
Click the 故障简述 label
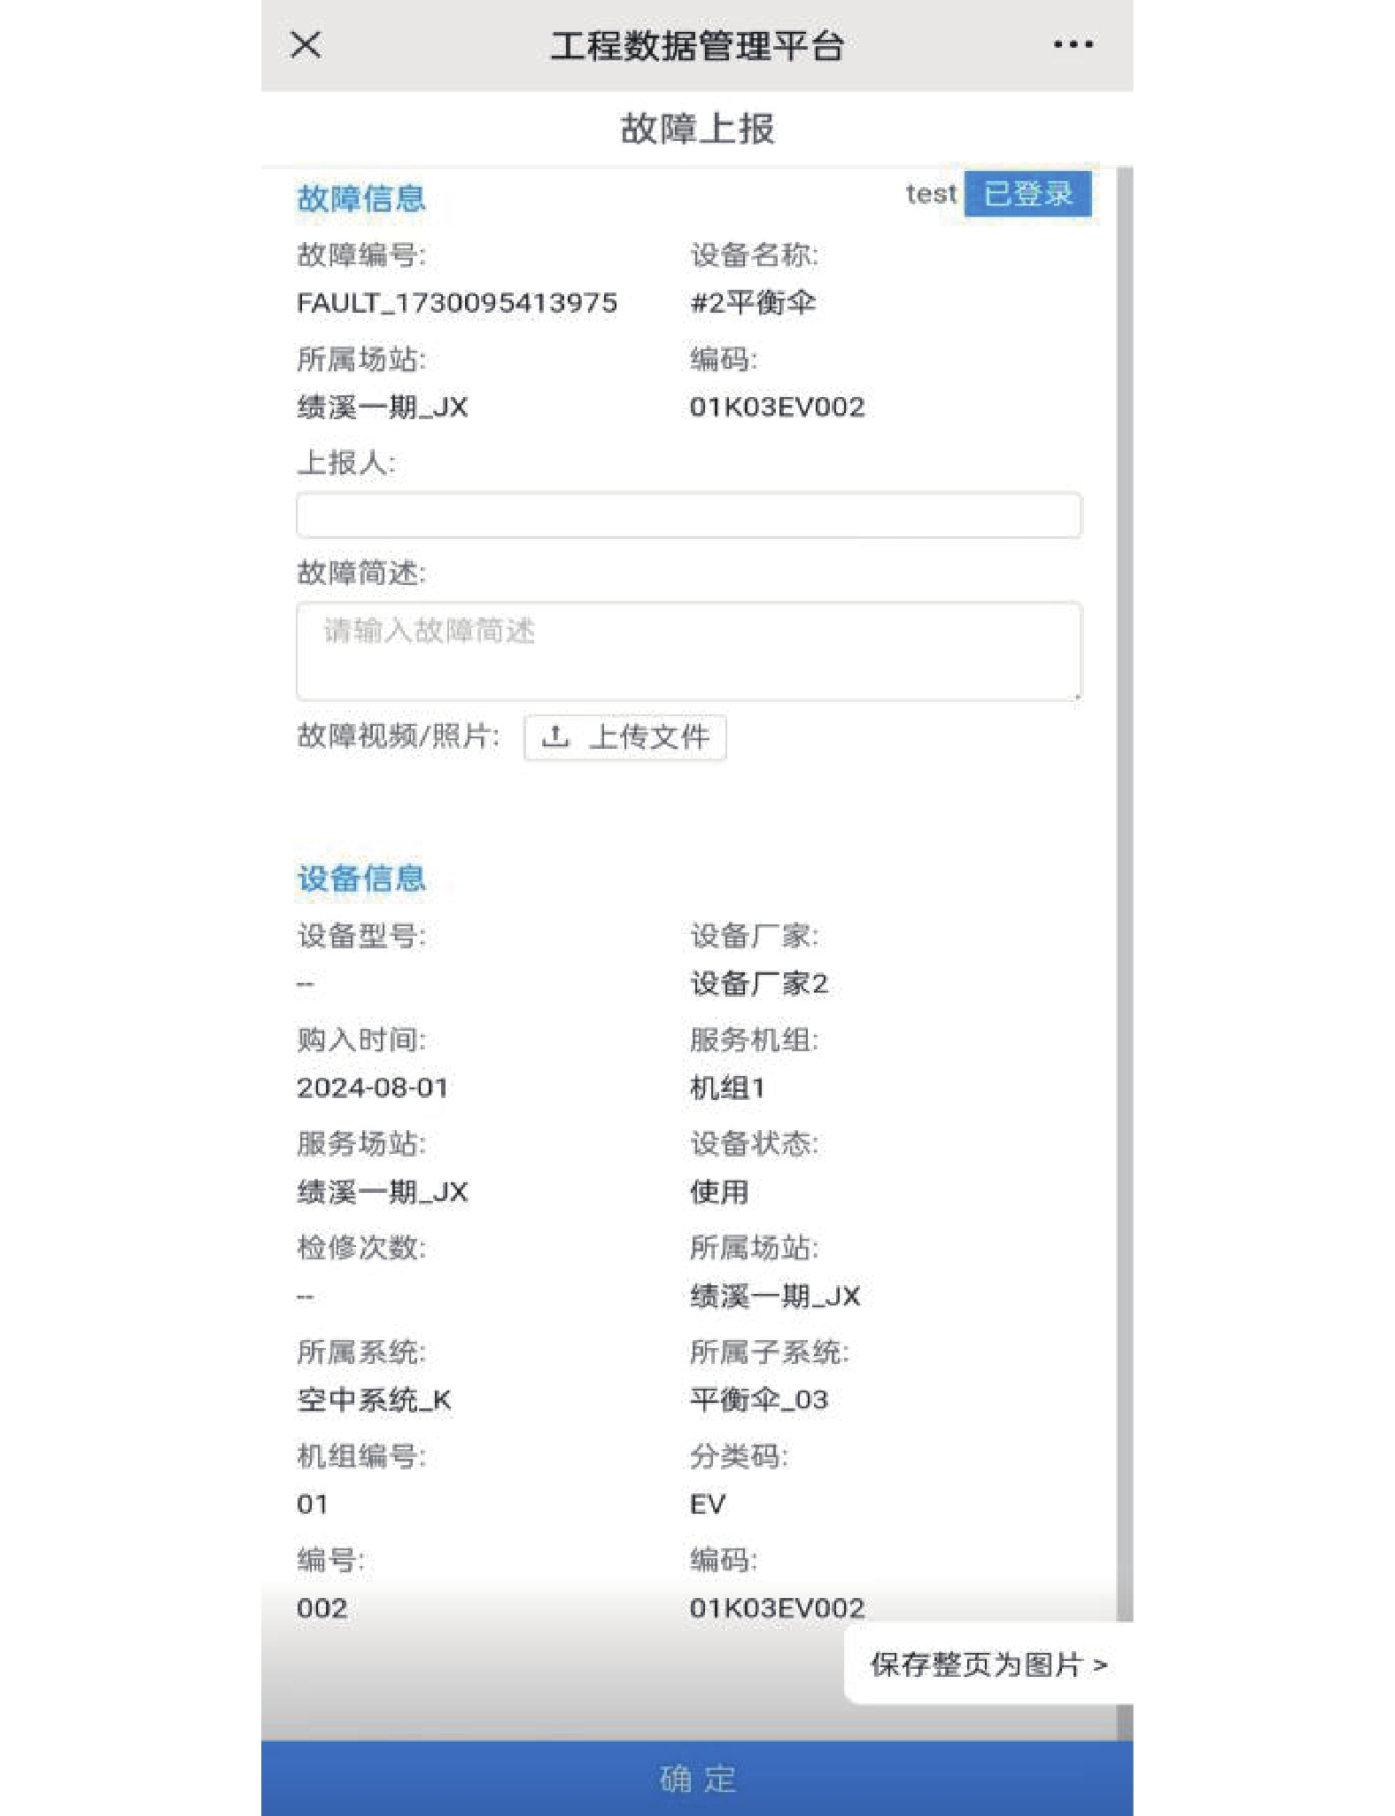click(361, 573)
